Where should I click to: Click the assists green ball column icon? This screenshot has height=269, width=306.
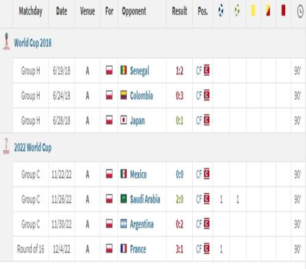[237, 11]
